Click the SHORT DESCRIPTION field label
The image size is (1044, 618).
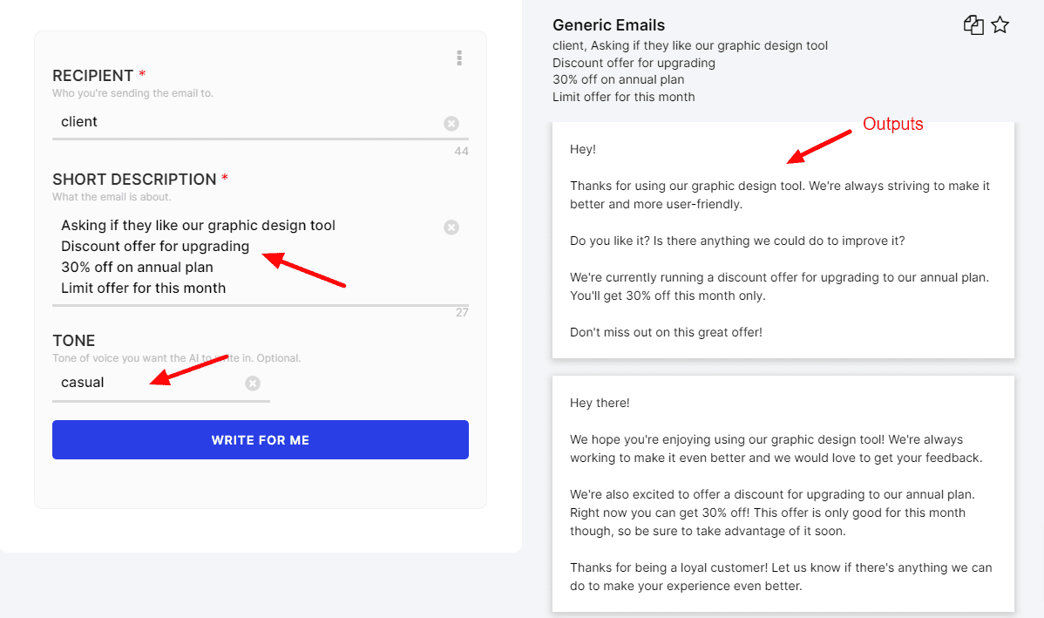[x=134, y=180]
